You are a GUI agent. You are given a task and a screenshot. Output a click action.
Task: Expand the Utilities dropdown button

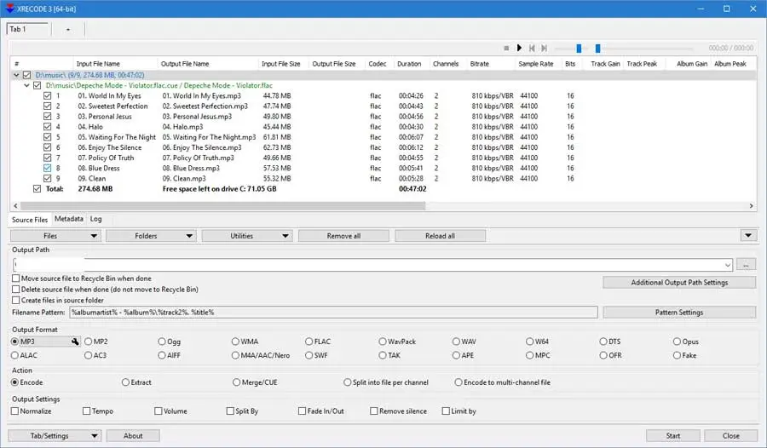(x=246, y=236)
